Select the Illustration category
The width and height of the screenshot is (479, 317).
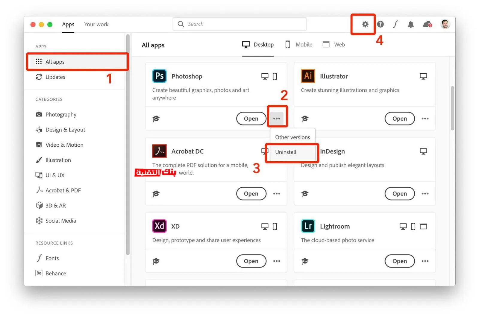(75, 160)
